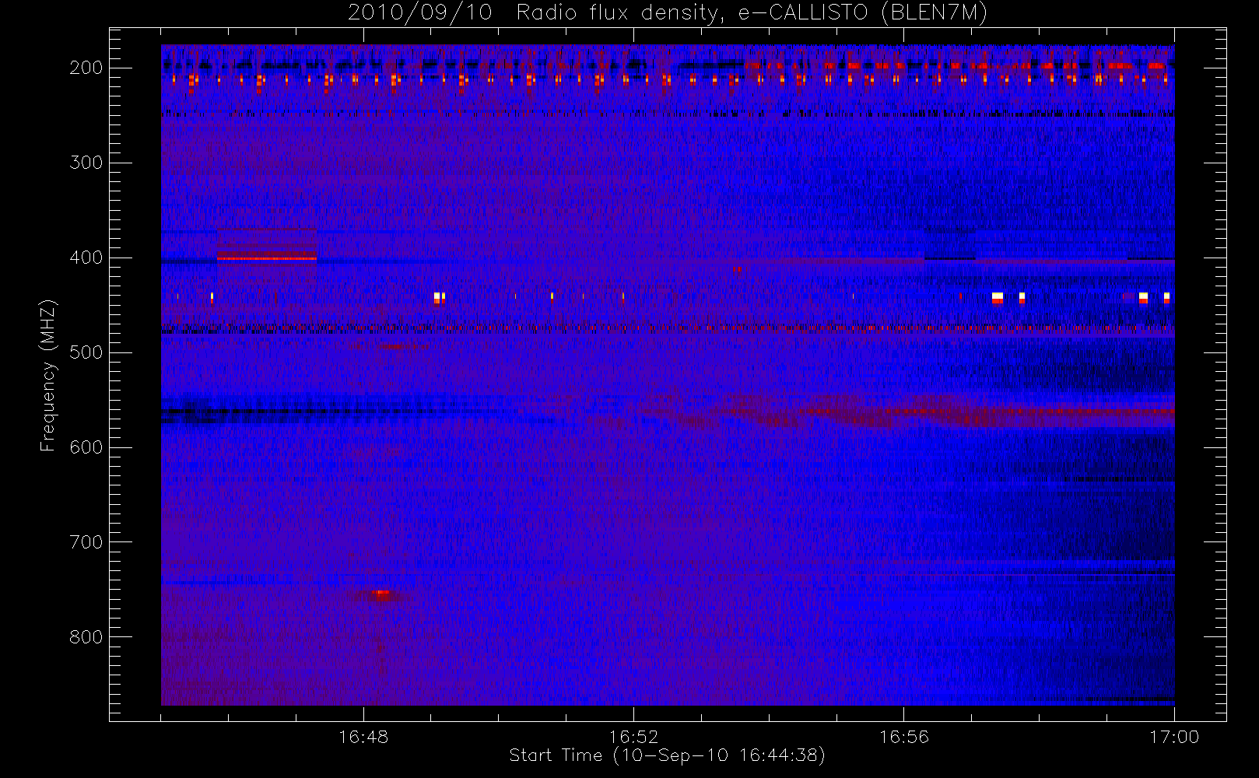1259x778 pixels.
Task: Click the red horizontal band at 400 MHz
Action: (x=267, y=258)
